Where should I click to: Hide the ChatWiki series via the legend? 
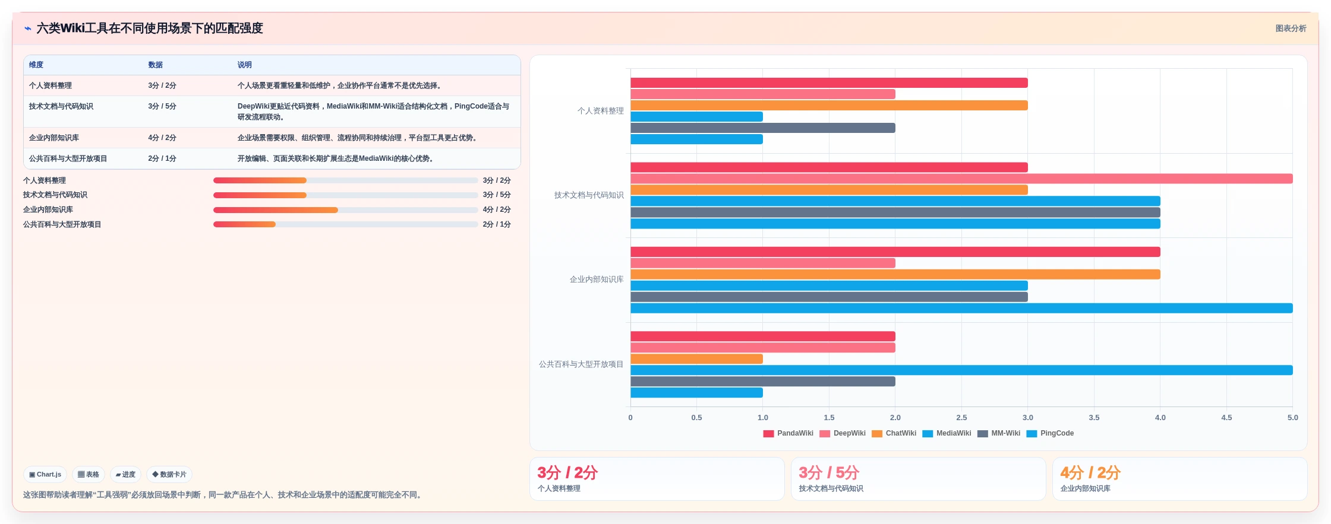pos(894,433)
